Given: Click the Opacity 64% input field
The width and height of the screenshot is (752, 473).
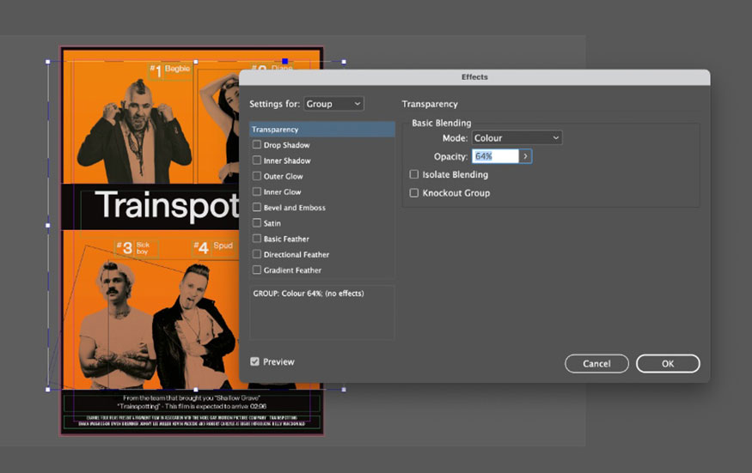Looking at the screenshot, I should (495, 156).
